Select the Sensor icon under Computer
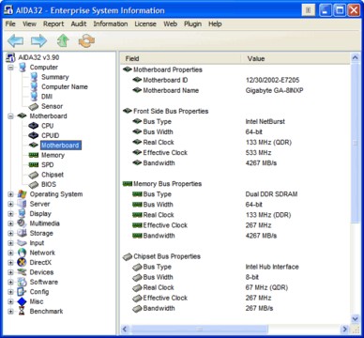This screenshot has height=338, width=364. 34,106
